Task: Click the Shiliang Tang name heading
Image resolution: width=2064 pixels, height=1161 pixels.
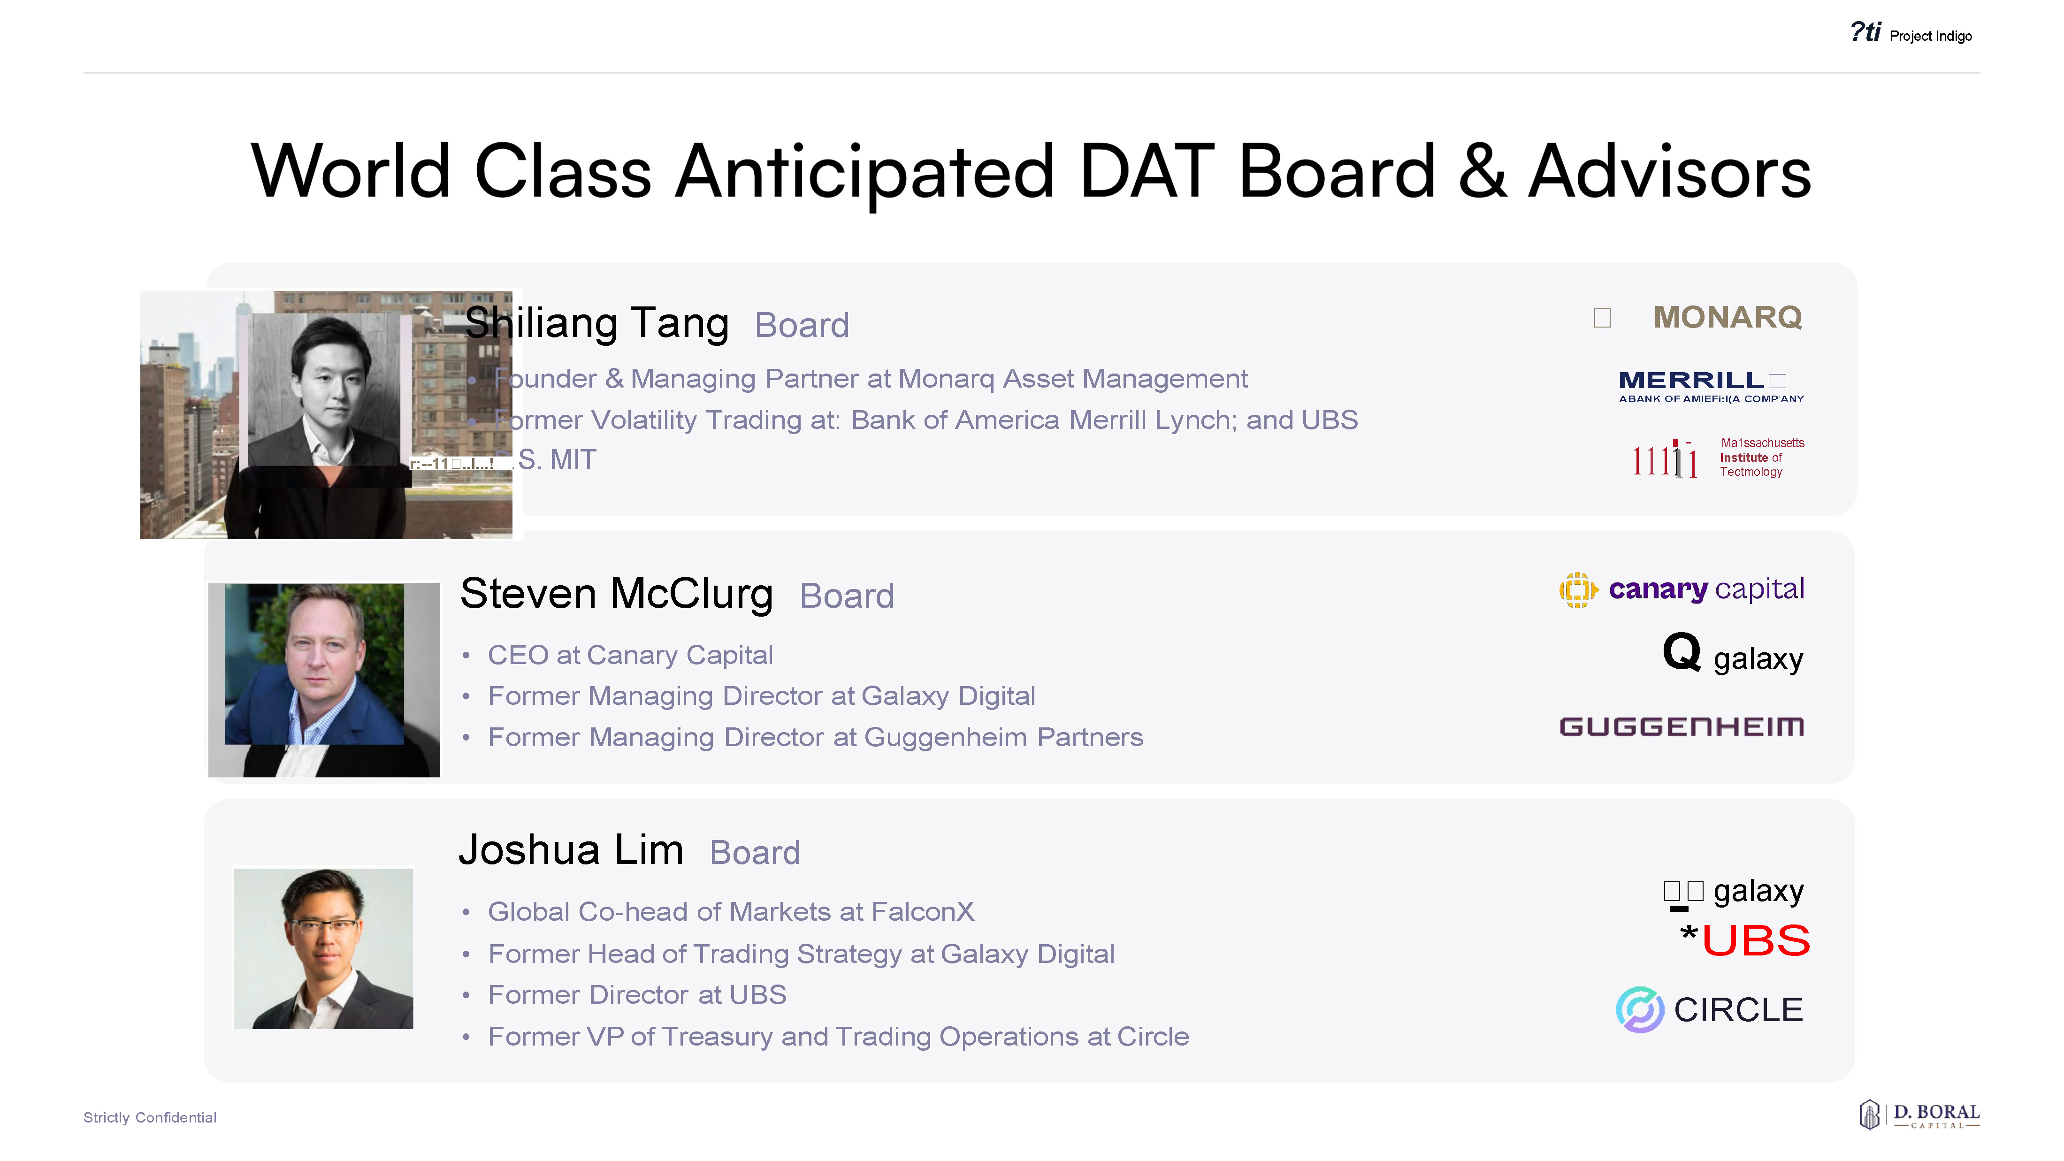Action: click(x=596, y=324)
